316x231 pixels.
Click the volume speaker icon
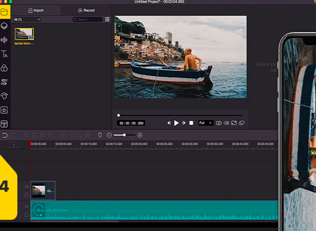(x=226, y=123)
